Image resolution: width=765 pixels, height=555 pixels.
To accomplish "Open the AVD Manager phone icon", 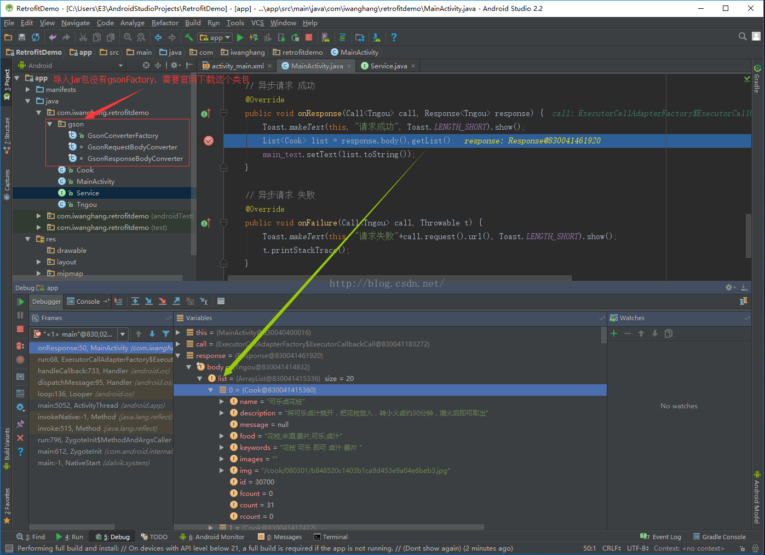I will point(325,37).
